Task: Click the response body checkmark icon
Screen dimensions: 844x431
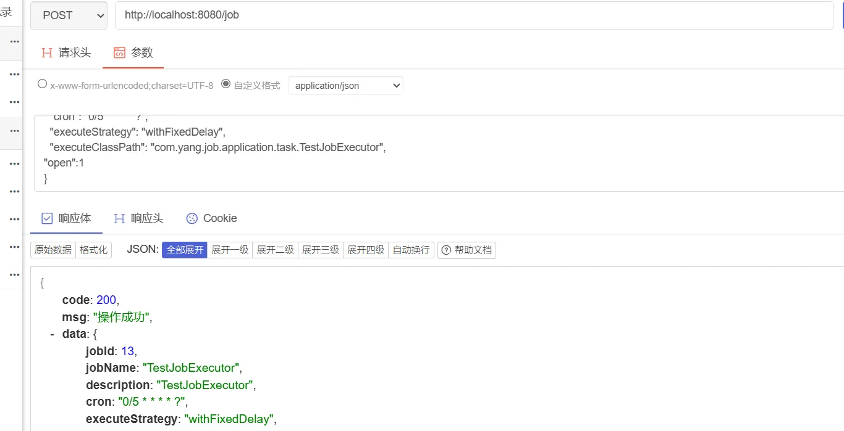Action: click(47, 218)
